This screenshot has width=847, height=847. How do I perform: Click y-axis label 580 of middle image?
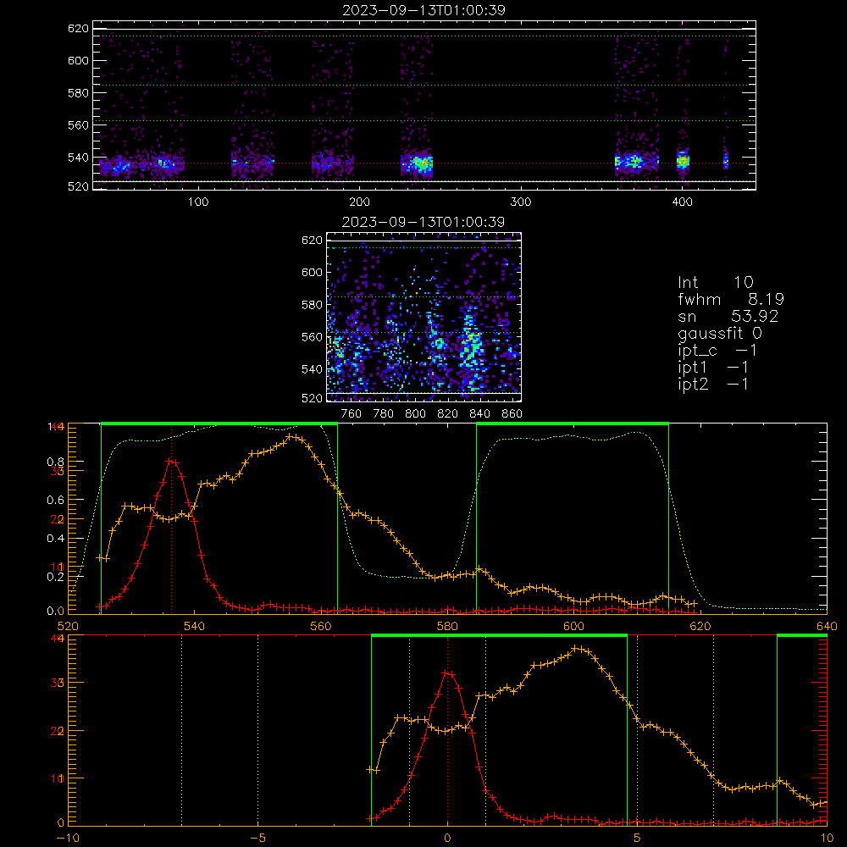[313, 305]
